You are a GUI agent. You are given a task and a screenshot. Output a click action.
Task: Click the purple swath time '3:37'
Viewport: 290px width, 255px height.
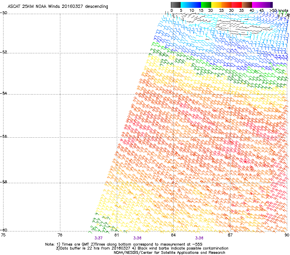[x=98, y=238]
